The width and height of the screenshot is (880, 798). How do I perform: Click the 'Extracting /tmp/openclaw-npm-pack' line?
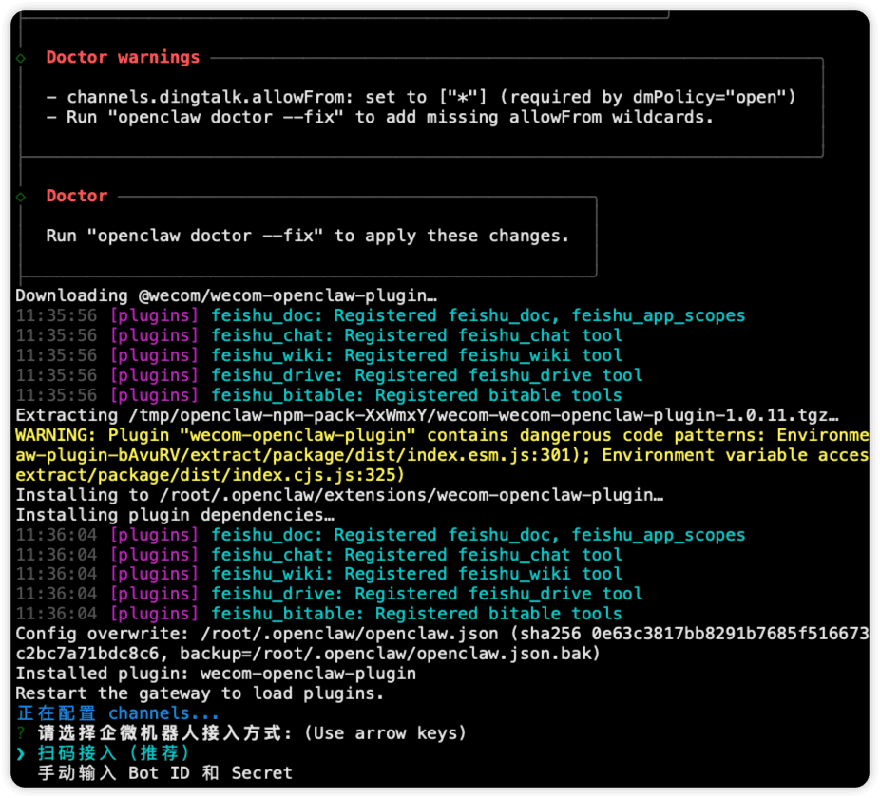click(427, 415)
